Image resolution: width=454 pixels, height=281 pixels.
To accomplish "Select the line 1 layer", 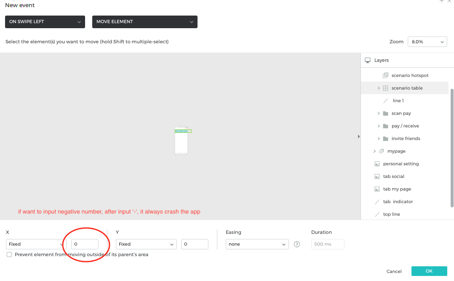I will (x=398, y=101).
